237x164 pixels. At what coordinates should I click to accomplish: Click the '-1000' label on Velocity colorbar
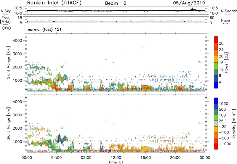point(225,144)
